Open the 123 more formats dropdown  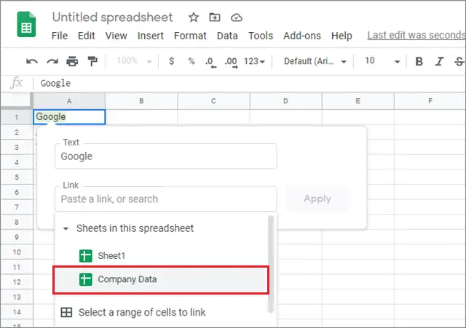254,61
